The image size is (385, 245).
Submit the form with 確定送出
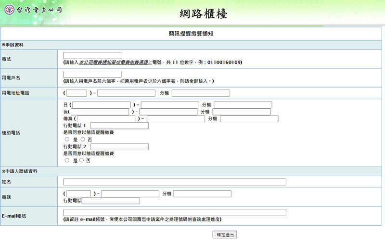[225, 235]
